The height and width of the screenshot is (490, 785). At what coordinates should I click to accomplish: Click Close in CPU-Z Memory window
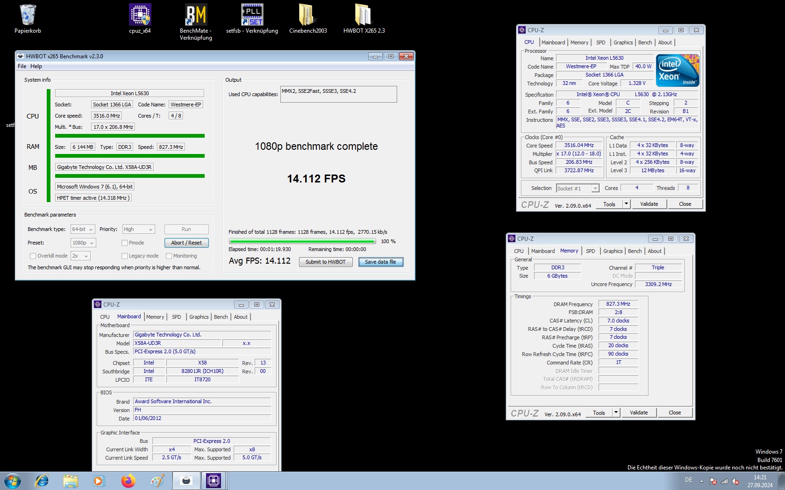coord(674,413)
